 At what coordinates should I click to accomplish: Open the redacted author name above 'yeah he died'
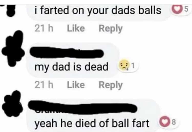tap(82, 107)
